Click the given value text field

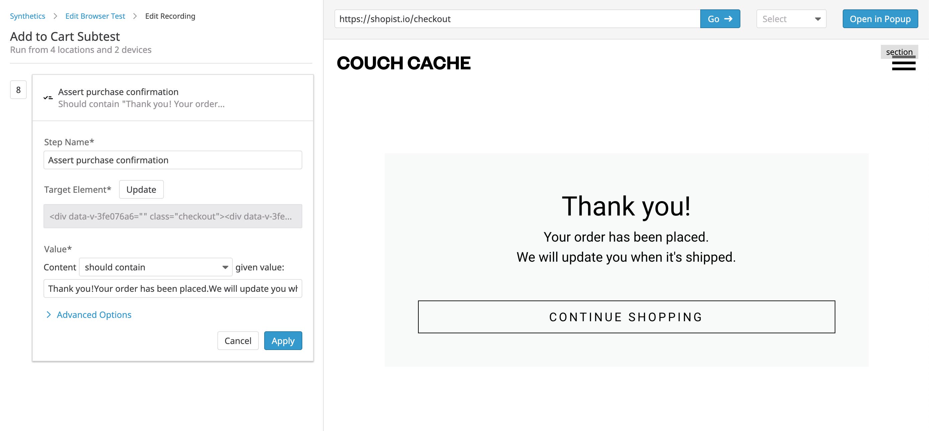173,289
